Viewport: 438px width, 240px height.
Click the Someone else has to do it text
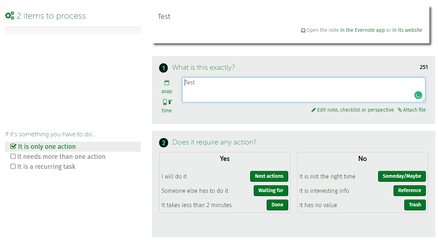coord(195,191)
